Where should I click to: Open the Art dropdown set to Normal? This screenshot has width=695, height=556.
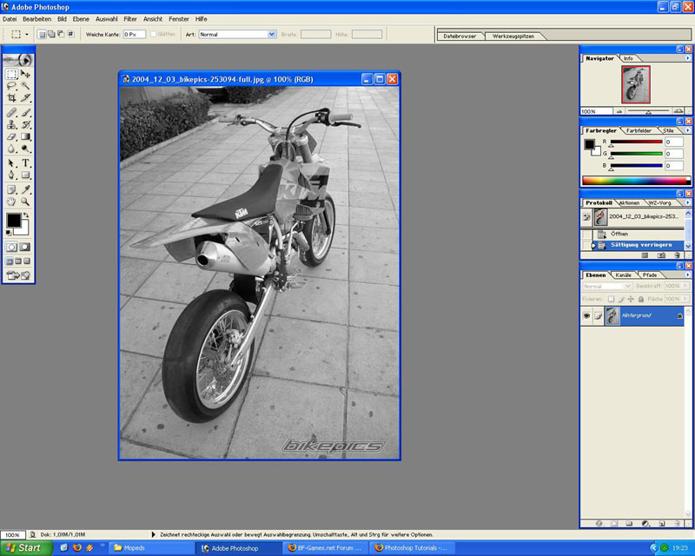(236, 34)
